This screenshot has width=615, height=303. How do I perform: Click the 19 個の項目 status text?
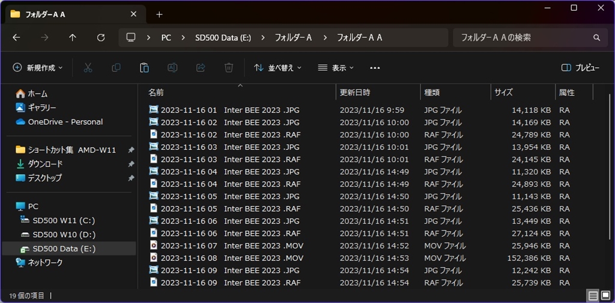pos(26,296)
